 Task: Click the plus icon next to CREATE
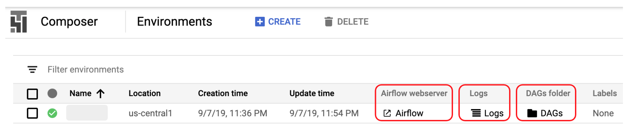260,22
